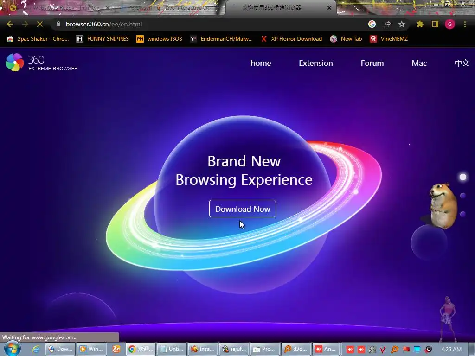The image size is (475, 356).
Task: Stop loading the page
Action: [x=40, y=24]
